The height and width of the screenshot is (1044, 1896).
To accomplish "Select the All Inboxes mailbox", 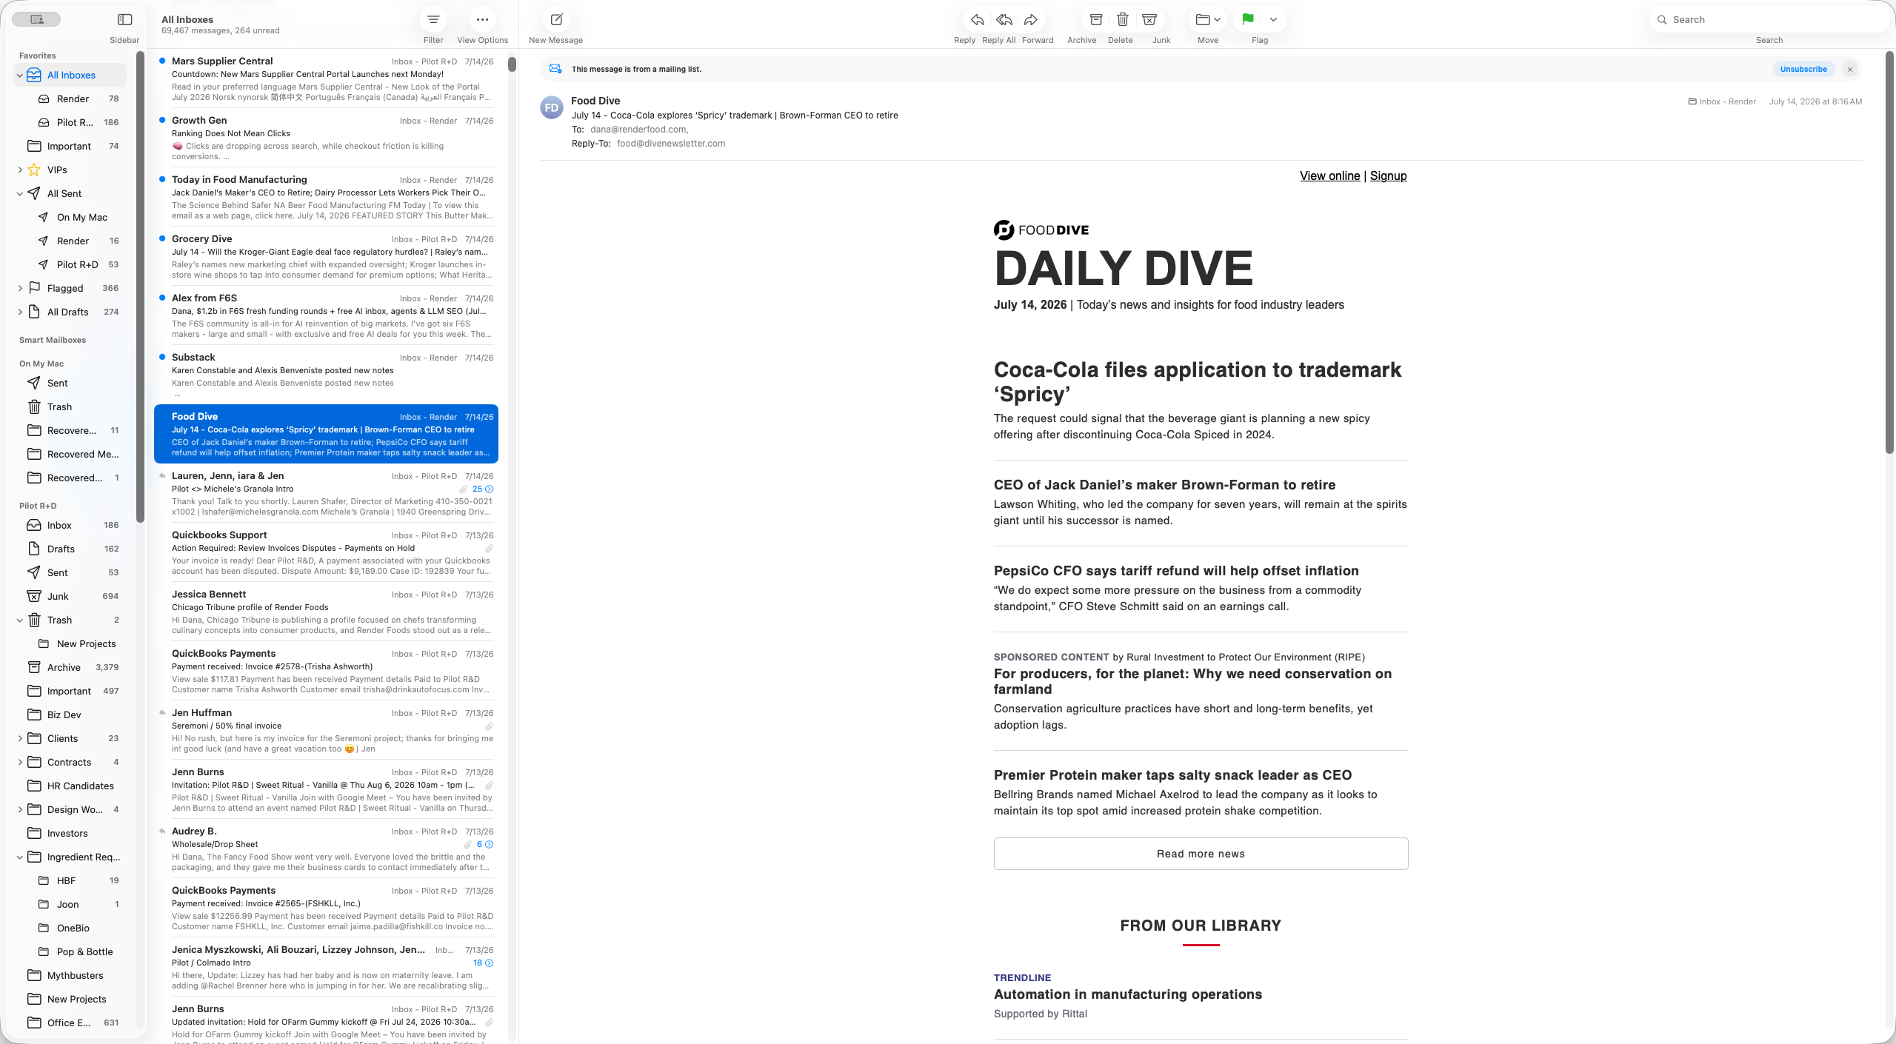I will [x=70, y=75].
